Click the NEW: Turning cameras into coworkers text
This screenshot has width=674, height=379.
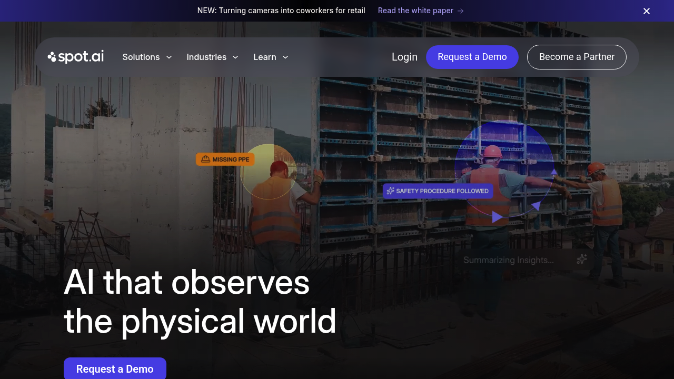click(281, 11)
